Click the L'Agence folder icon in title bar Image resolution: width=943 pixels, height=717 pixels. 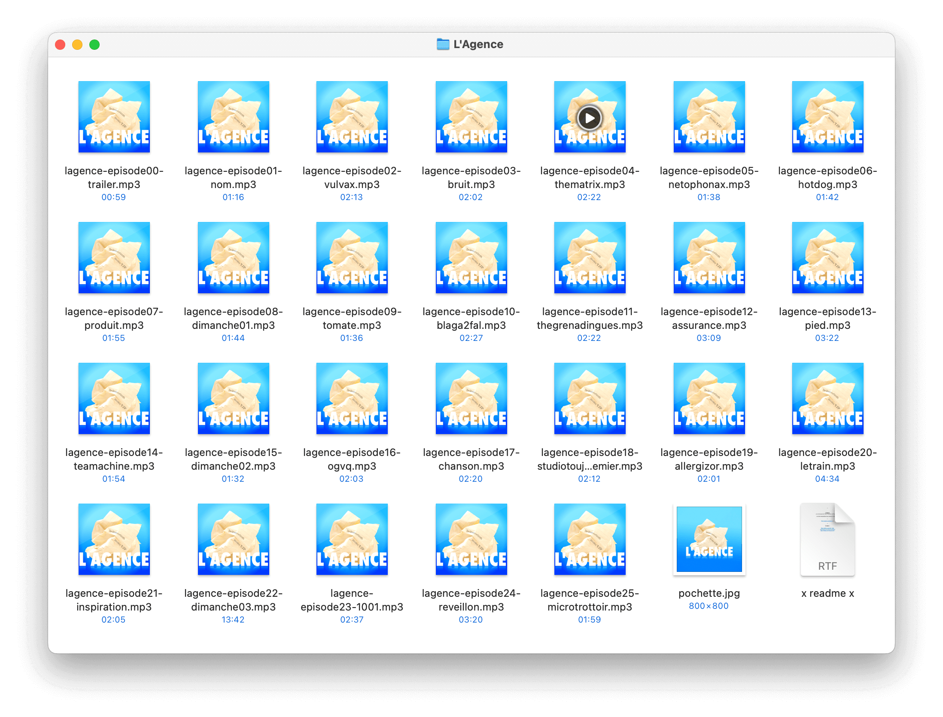[443, 44]
